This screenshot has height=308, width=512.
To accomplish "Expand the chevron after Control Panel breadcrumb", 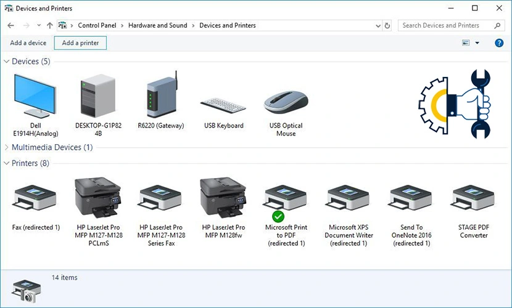I will [122, 25].
